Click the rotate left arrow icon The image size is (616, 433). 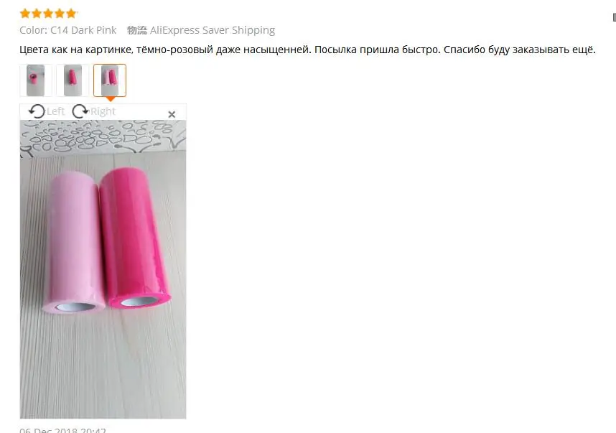click(x=37, y=111)
